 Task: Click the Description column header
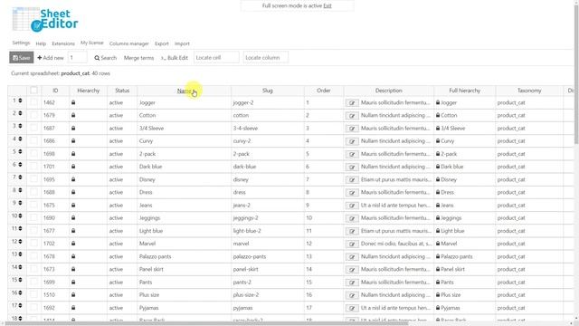388,91
